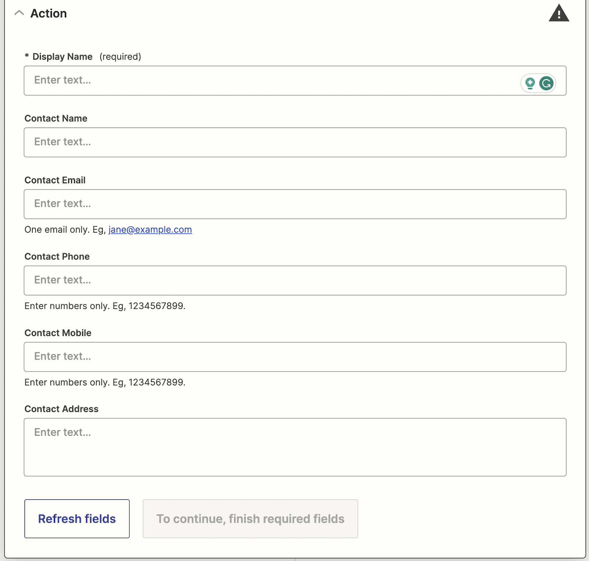Select the Contact Phone input
The height and width of the screenshot is (561, 589).
(x=295, y=280)
